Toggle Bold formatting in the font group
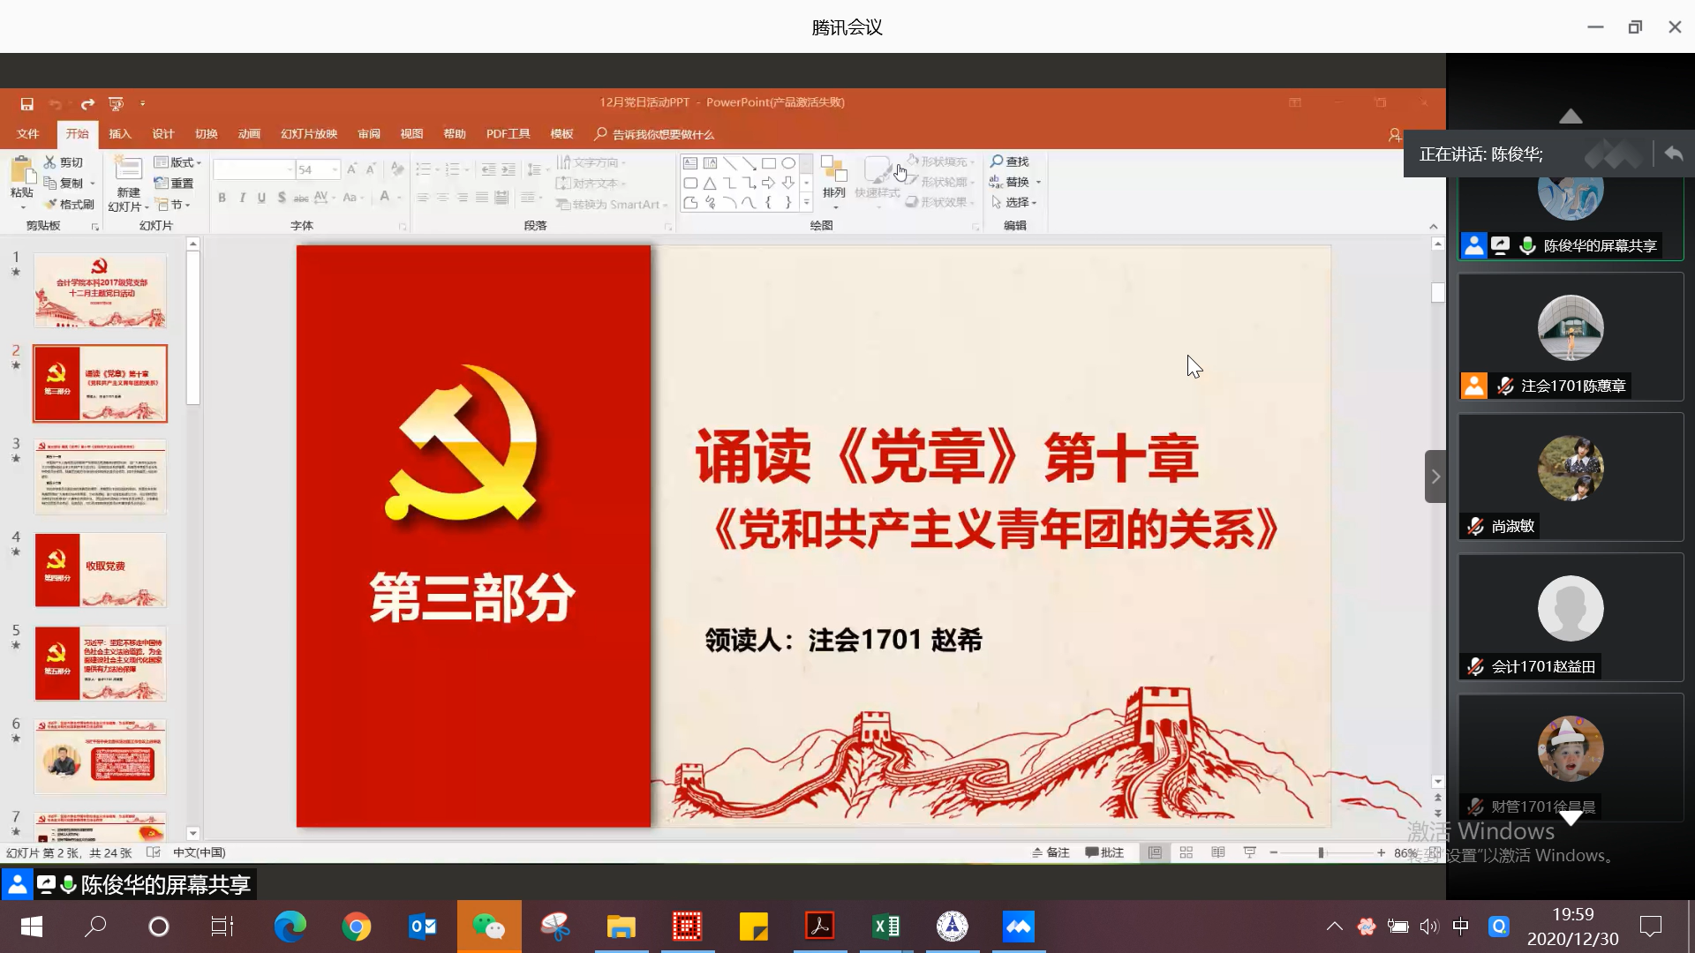Screen dimensions: 1695x953 (x=222, y=198)
